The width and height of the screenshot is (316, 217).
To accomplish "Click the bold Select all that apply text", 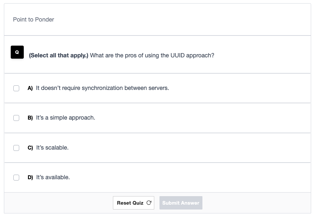I will click(x=59, y=55).
